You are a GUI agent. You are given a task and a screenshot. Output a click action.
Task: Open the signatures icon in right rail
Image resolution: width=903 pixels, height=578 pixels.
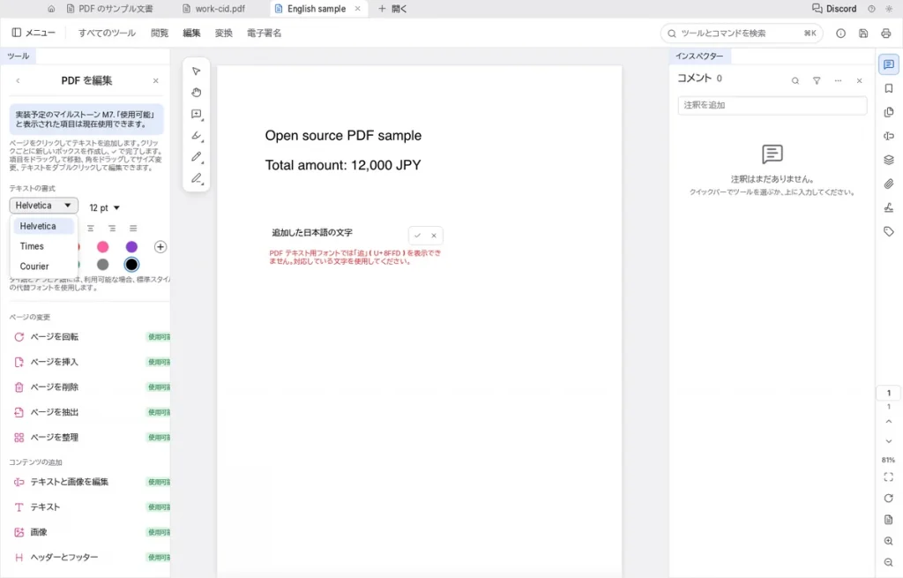point(889,207)
